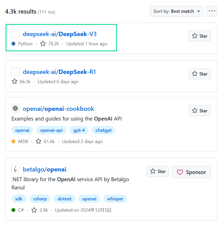Open the deepseek-ai/DeepSeek-V3 repository link
Image resolution: width=221 pixels, height=227 pixels.
pyautogui.click(x=60, y=34)
